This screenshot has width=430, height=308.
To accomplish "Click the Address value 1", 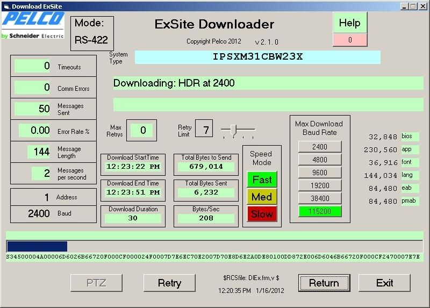I will pos(47,197).
